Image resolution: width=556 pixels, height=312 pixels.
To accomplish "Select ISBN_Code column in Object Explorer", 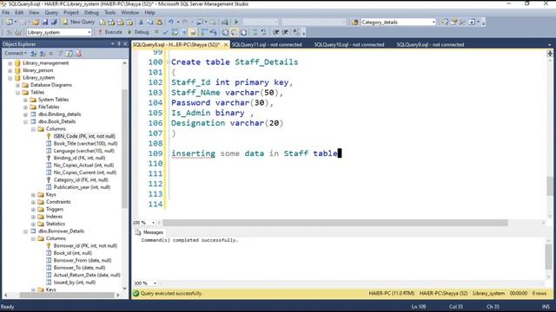I will [x=84, y=136].
